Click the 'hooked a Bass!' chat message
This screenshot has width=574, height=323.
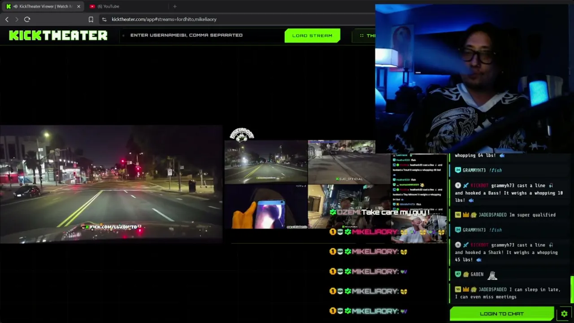coord(509,192)
